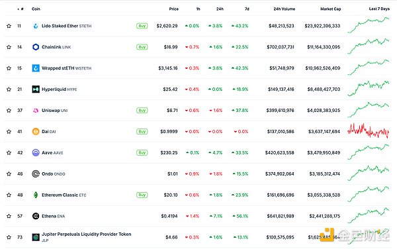Open the Ethereum Classic ETC coin link
The width and height of the screenshot is (397, 249).
pos(64,195)
